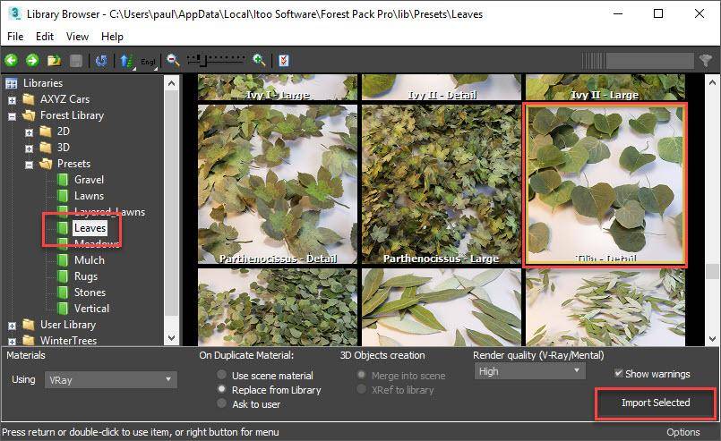Open the View menu
Image resolution: width=721 pixels, height=441 pixels.
point(77,37)
